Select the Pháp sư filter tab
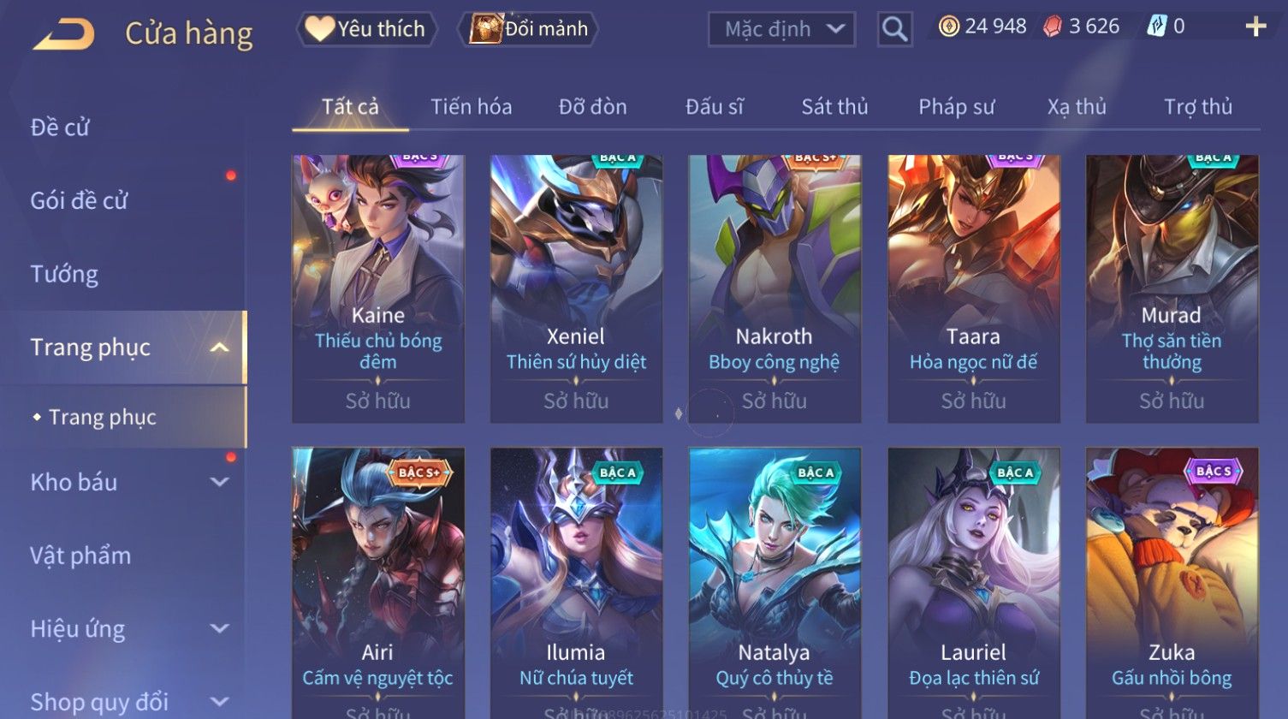Viewport: 1288px width, 719px height. [957, 107]
